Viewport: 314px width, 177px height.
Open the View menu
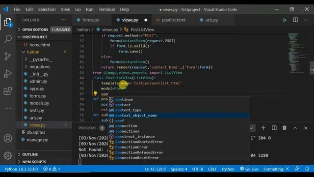tap(65, 9)
